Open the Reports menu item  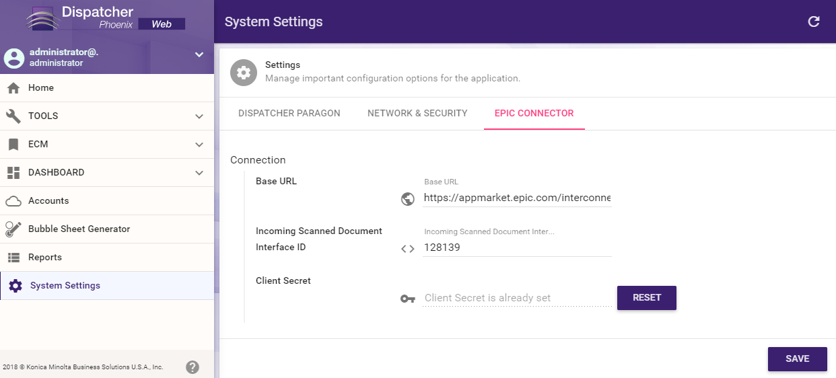(x=107, y=258)
